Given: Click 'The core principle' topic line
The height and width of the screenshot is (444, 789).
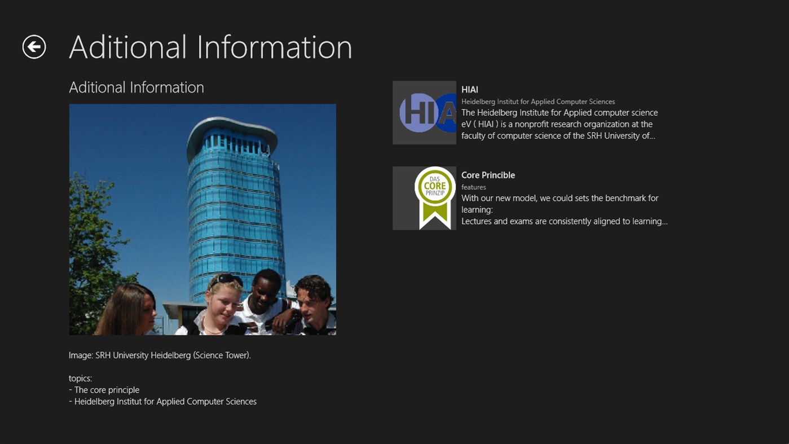Looking at the screenshot, I should click(x=104, y=389).
